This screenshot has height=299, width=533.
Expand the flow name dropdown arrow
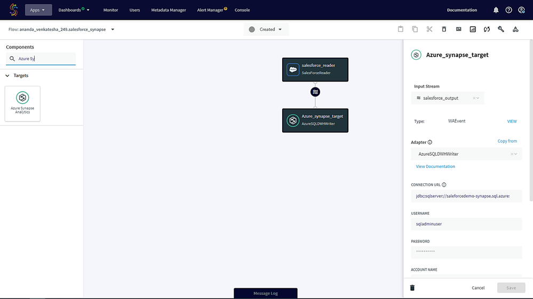click(x=113, y=29)
